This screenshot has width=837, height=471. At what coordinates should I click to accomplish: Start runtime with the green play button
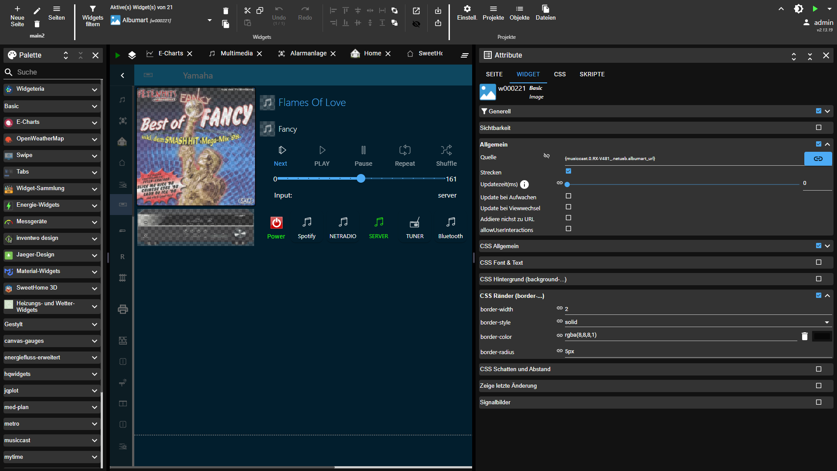[815, 8]
